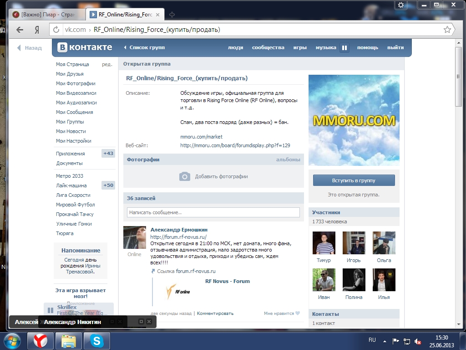Show hidden tray icons arrow
466x350 pixels.
[385, 341]
